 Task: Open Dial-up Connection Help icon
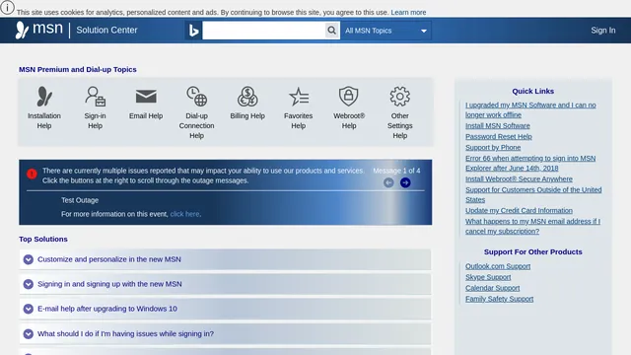[196, 97]
